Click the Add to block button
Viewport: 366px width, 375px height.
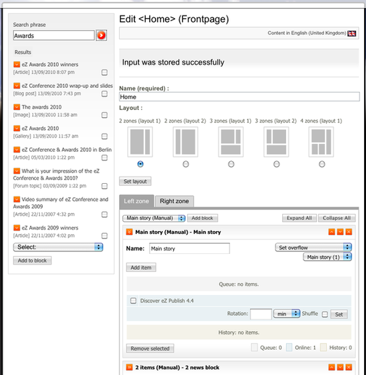[32, 260]
